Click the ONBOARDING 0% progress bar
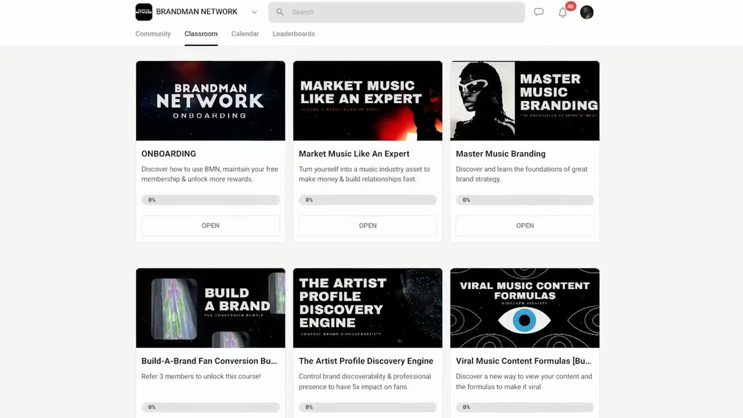Image resolution: width=743 pixels, height=418 pixels. [210, 200]
